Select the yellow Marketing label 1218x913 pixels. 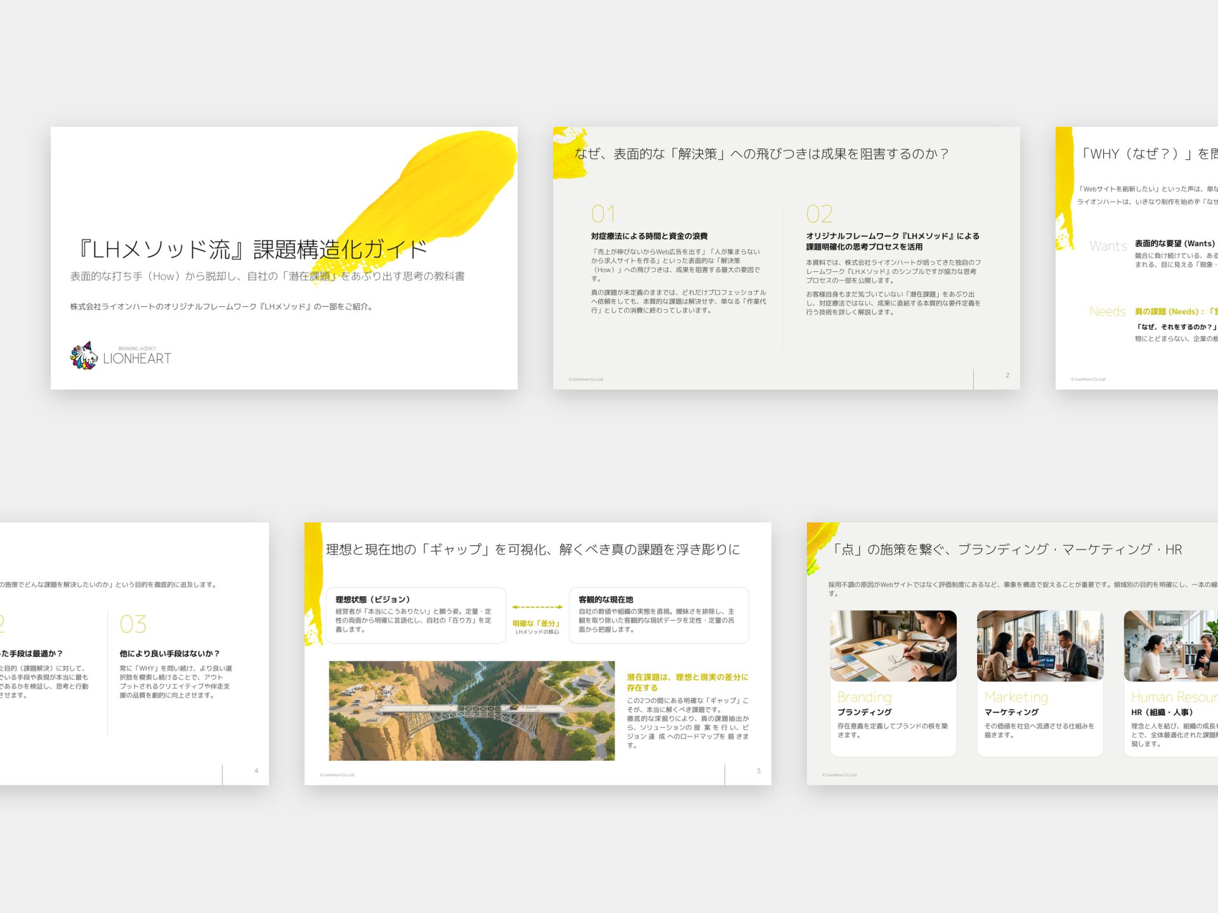click(x=1016, y=697)
